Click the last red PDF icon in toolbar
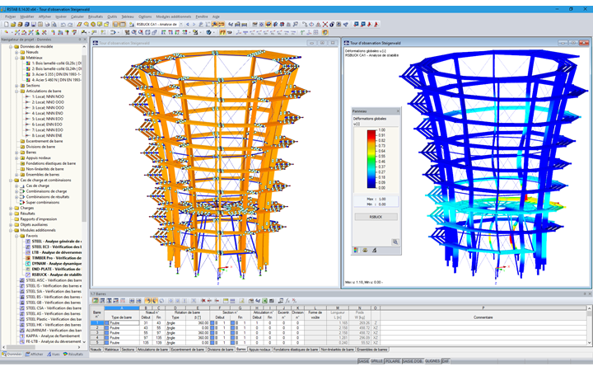Image resolution: width=593 pixels, height=371 pixels. 376,24
